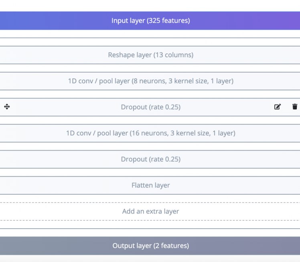Open the Reshape layer (13 columns)
300x262 pixels.
150,55
